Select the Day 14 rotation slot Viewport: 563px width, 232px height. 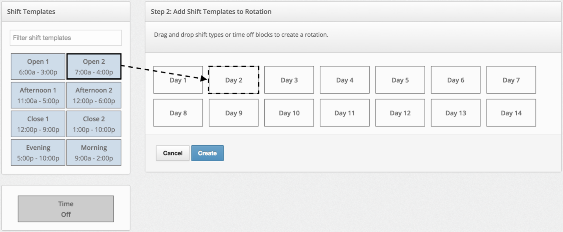511,113
